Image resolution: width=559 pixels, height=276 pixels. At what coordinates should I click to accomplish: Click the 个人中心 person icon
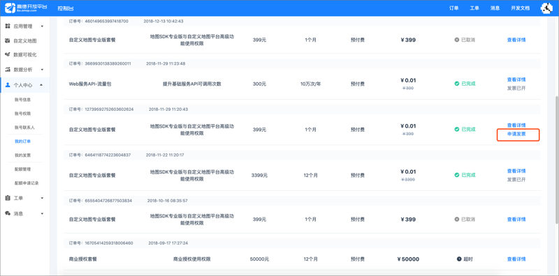click(x=8, y=85)
